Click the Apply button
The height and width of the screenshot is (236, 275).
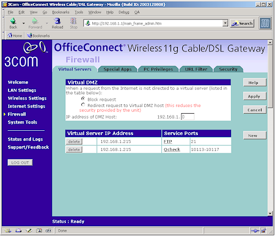255,96
